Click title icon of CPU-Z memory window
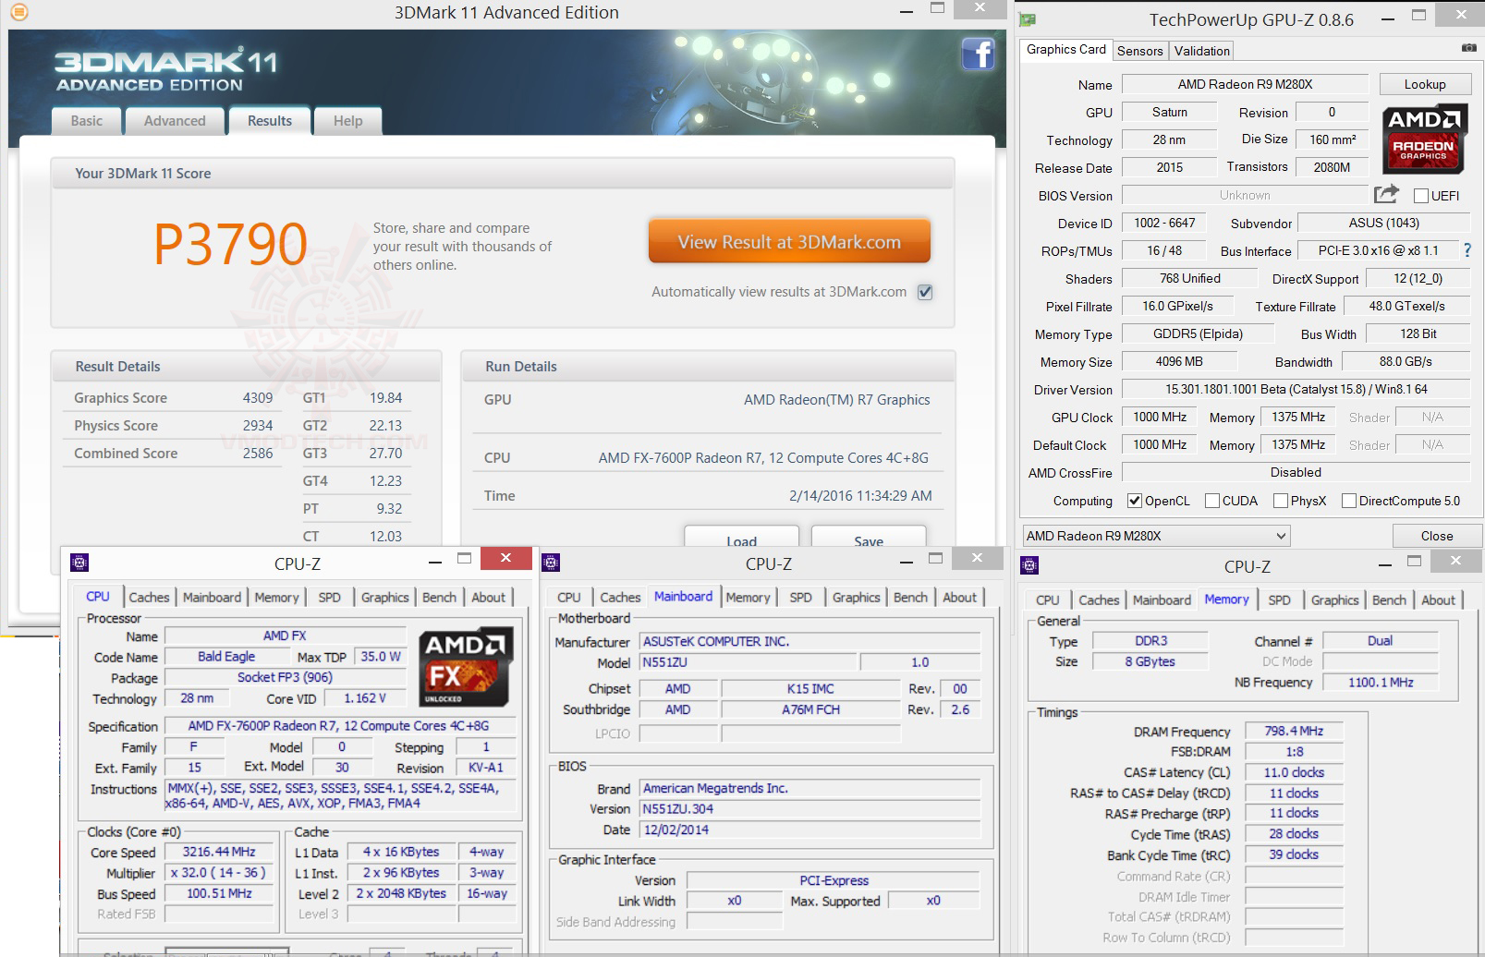 [x=1029, y=565]
